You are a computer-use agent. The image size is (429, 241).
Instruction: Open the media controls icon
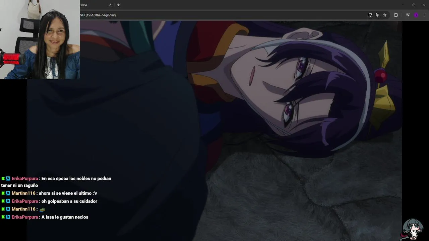pyautogui.click(x=408, y=15)
